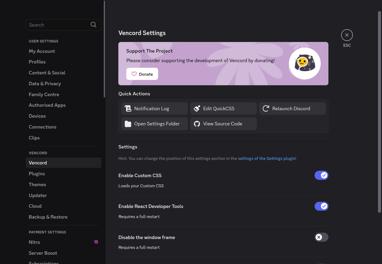
Task: Click the paintbrush Edit QuickCSS icon
Action: pos(197,108)
